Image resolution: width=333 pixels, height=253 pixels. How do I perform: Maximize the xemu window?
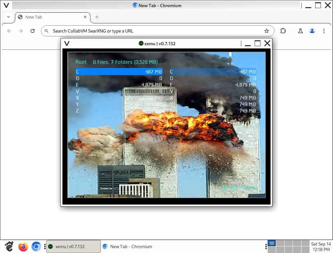click(258, 44)
